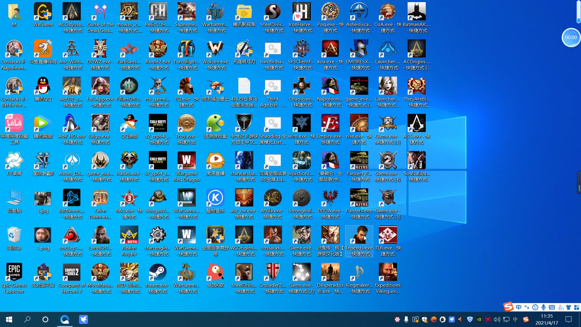Open the 腾讯视频 desktop icon
This screenshot has height=327, width=581.
[43, 126]
